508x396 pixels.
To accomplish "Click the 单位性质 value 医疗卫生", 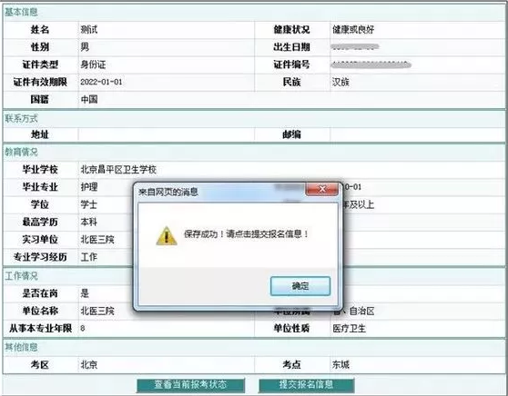I will click(349, 329).
